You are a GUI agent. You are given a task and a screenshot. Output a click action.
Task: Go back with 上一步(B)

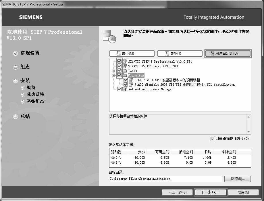tap(177, 192)
